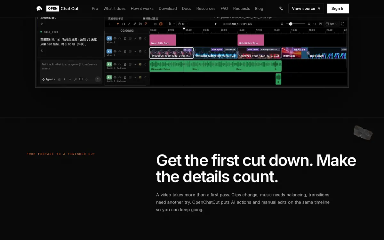Click the zoom out magnifier icon
This screenshot has height=240, width=384.
pos(282,24)
